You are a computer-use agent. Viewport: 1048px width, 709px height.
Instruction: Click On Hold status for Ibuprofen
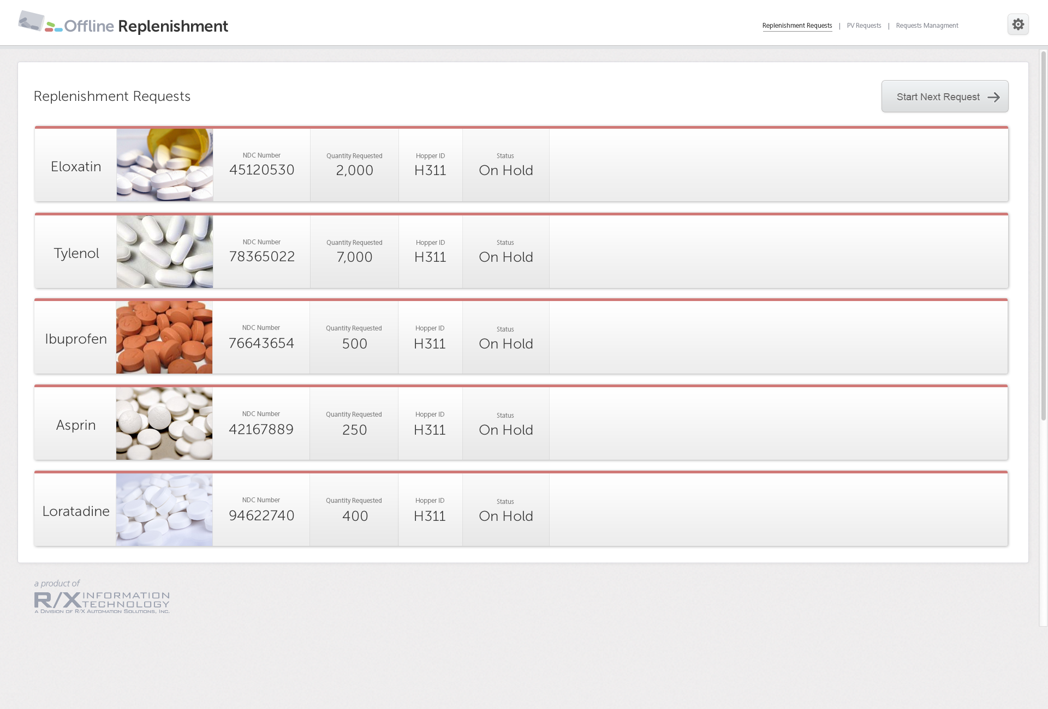coord(506,344)
